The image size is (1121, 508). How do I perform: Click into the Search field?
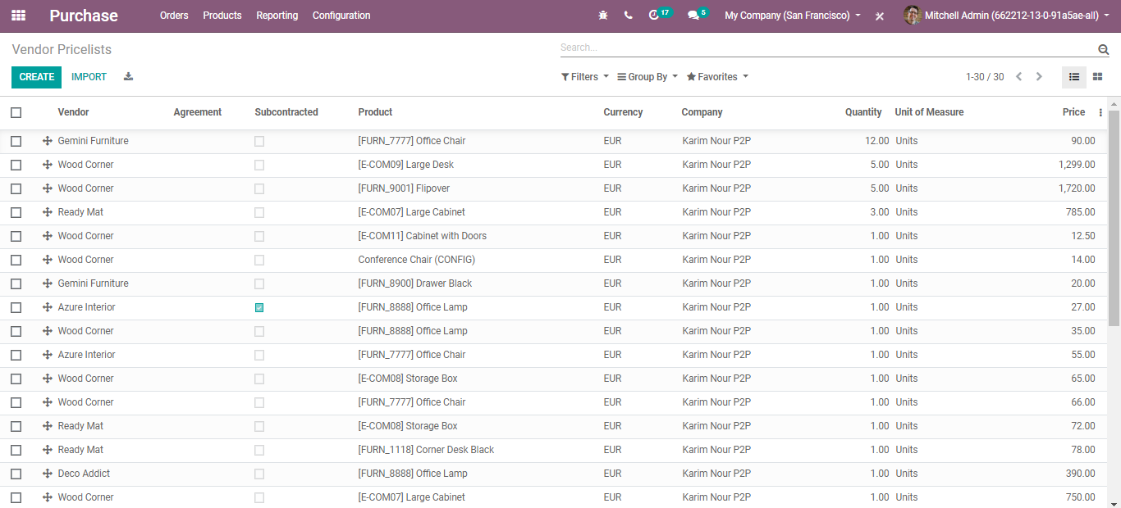[x=827, y=48]
